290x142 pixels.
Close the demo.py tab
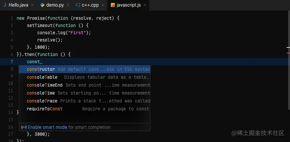68,5
